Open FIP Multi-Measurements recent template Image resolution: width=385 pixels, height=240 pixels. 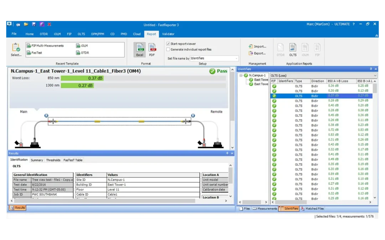pos(45,46)
